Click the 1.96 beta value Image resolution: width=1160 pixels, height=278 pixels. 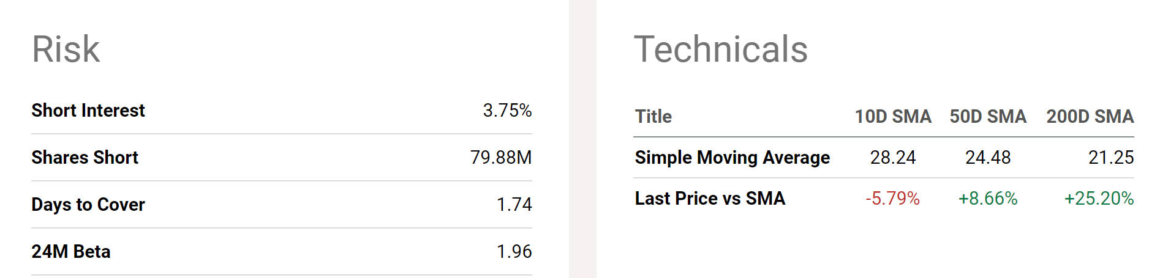point(514,252)
